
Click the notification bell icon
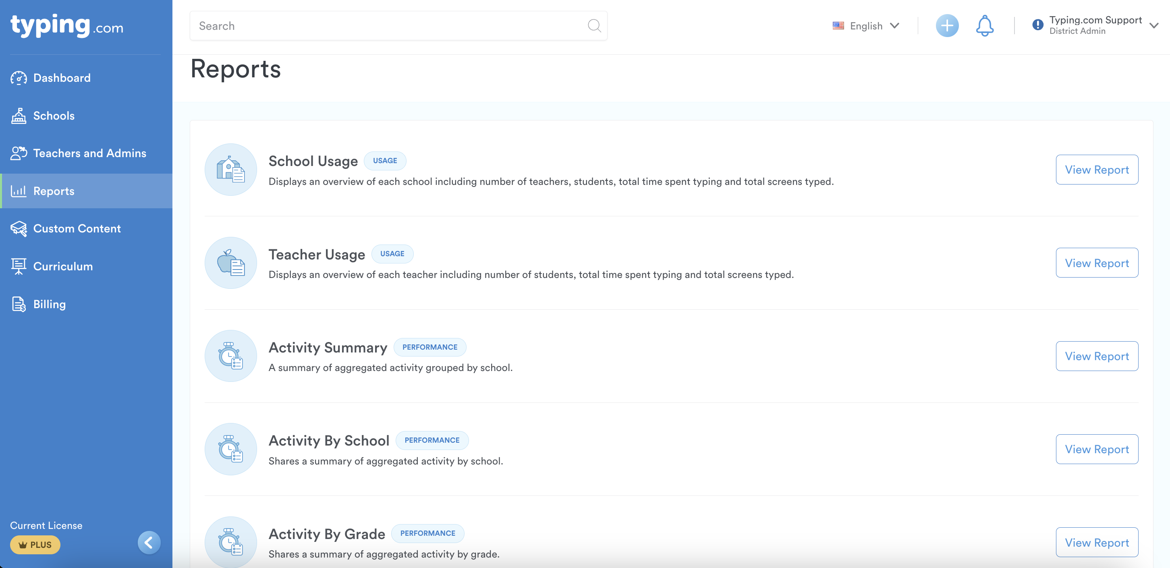(x=984, y=26)
